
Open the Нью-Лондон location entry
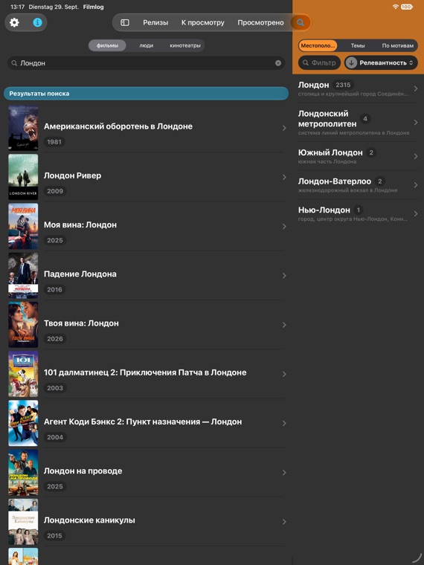358,213
